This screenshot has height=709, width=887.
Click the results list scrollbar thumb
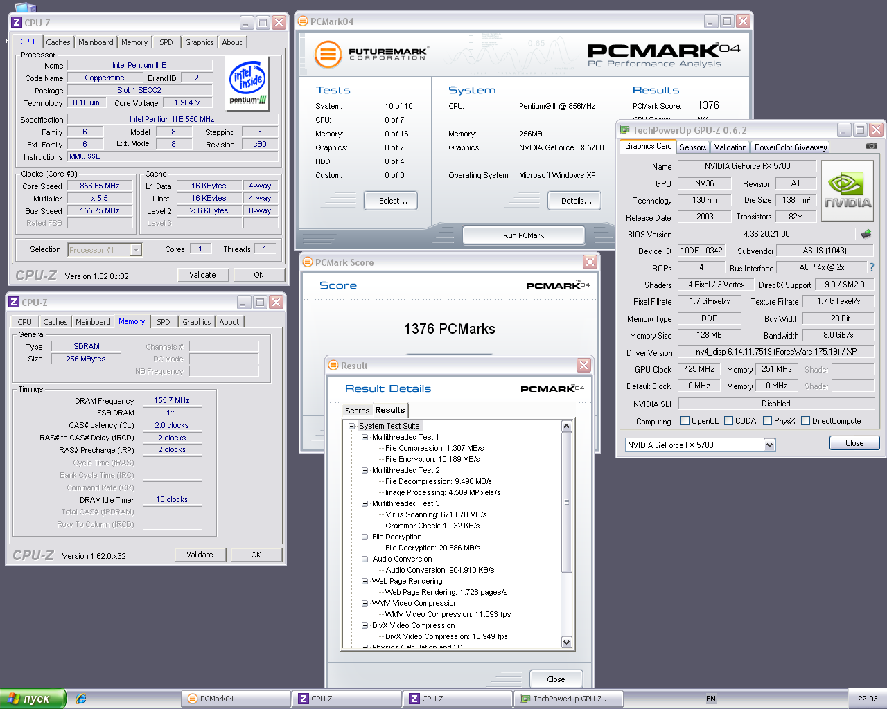coord(566,503)
